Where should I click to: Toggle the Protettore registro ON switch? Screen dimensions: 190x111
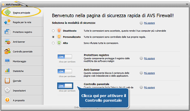pyautogui.click(x=65, y=57)
